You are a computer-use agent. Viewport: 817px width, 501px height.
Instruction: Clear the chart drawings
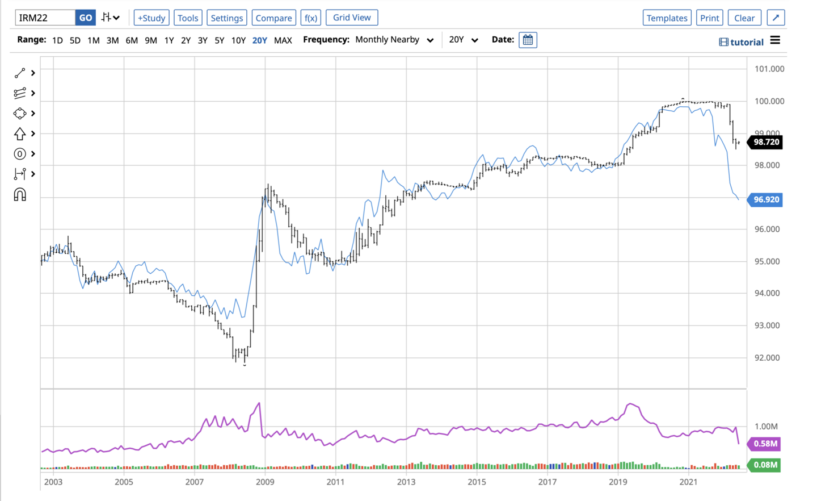click(x=744, y=18)
